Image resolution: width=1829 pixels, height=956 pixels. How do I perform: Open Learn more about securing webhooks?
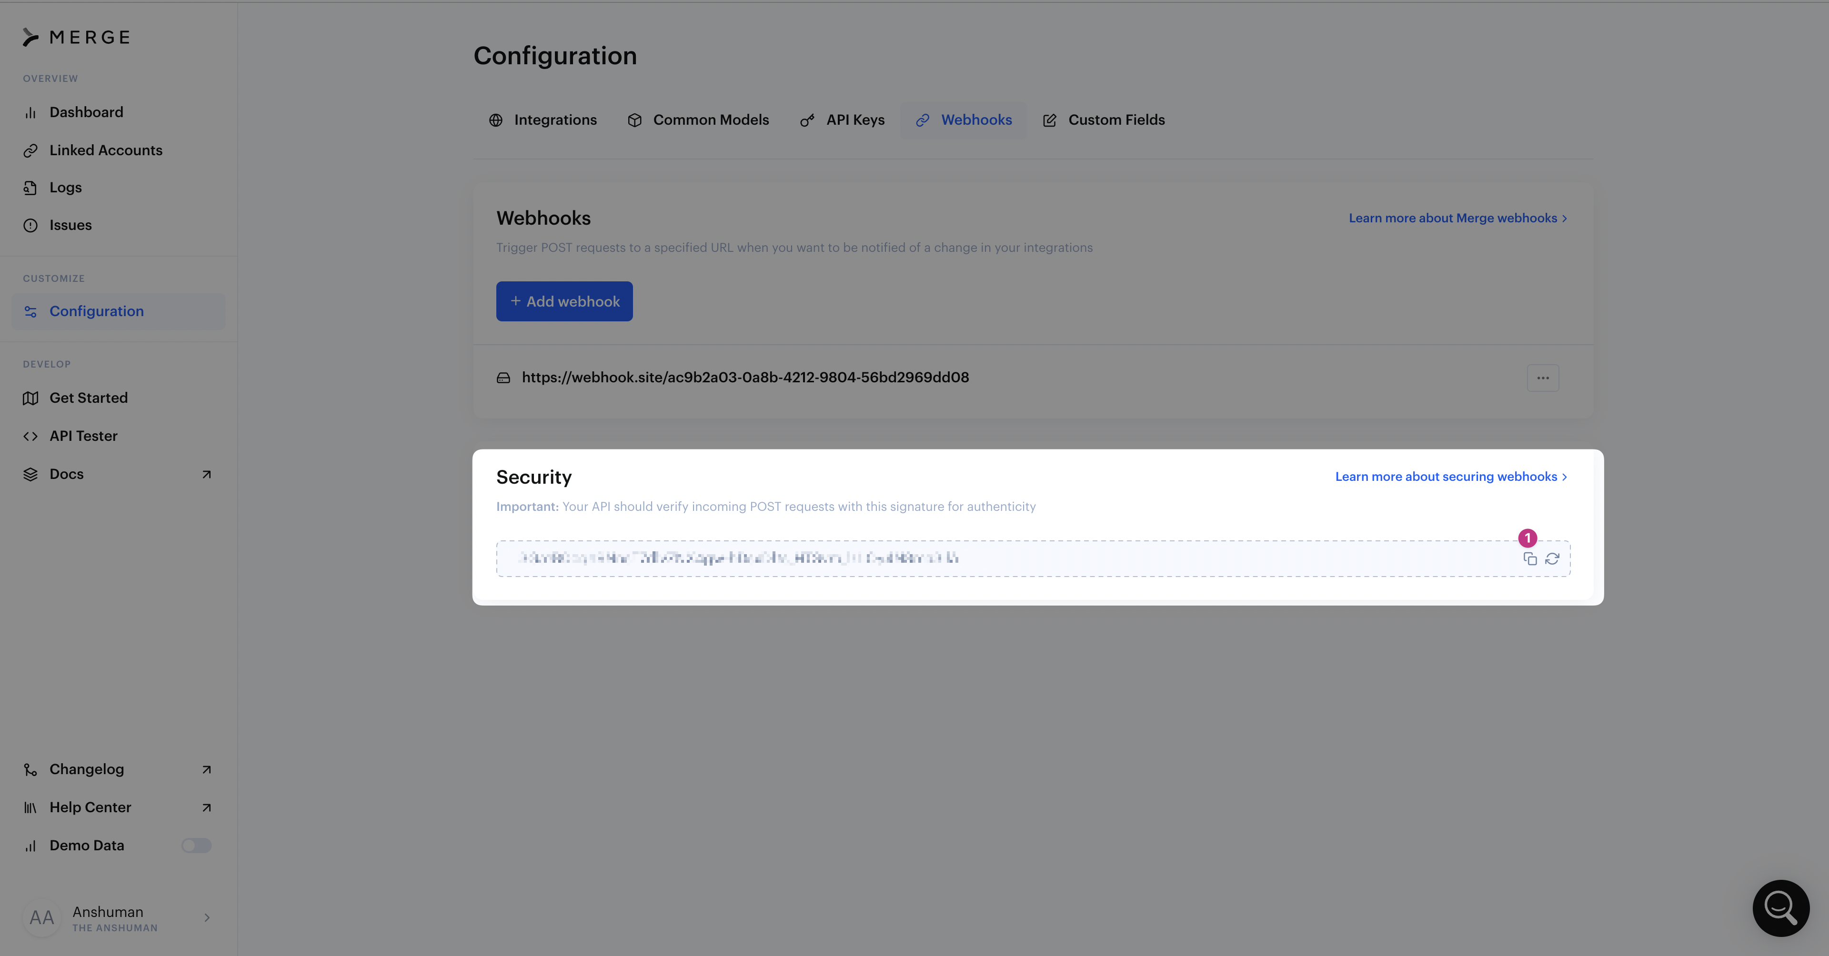click(1451, 477)
